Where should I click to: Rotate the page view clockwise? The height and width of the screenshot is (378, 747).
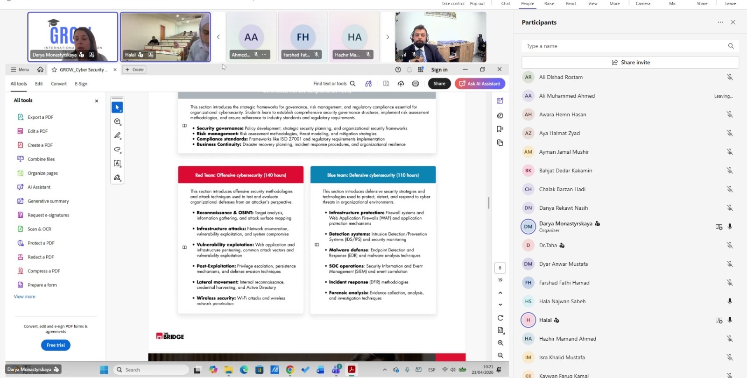(500, 318)
